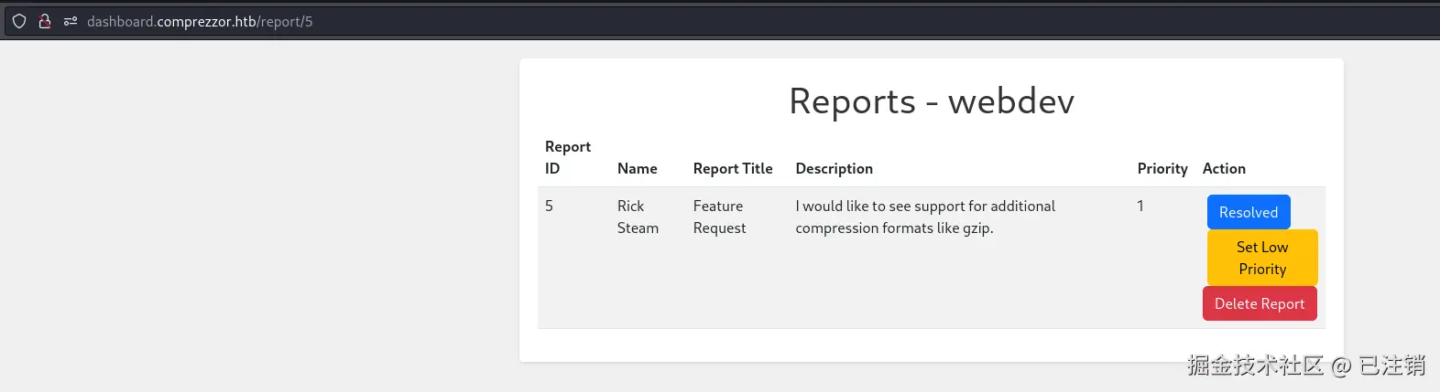Click the Reports - webdev heading
1440x392 pixels.
pos(931,101)
